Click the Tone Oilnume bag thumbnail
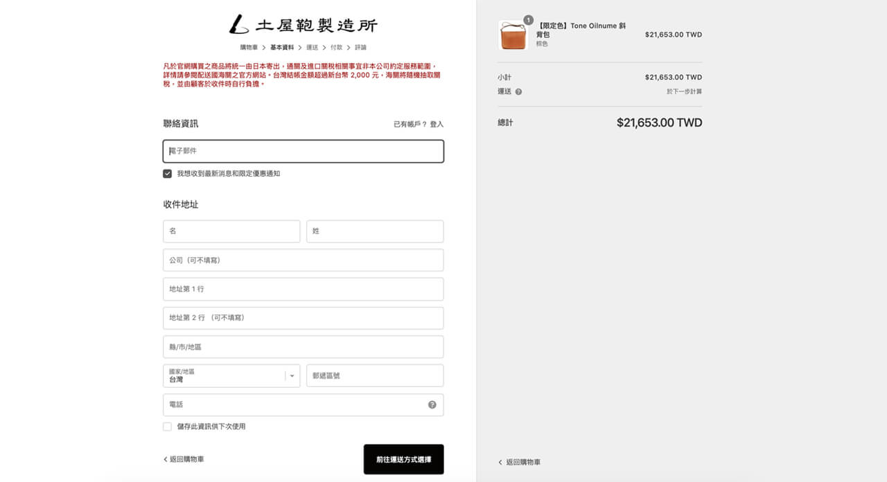This screenshot has width=887, height=482. point(513,35)
